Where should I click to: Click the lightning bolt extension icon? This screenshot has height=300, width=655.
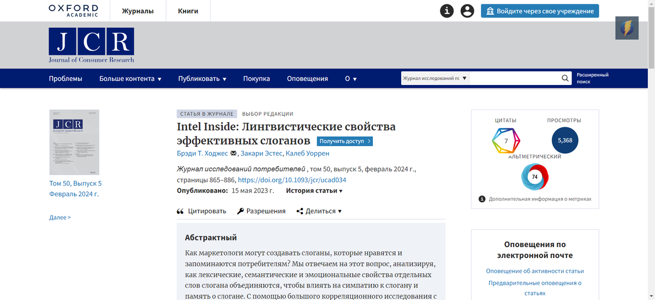click(627, 28)
